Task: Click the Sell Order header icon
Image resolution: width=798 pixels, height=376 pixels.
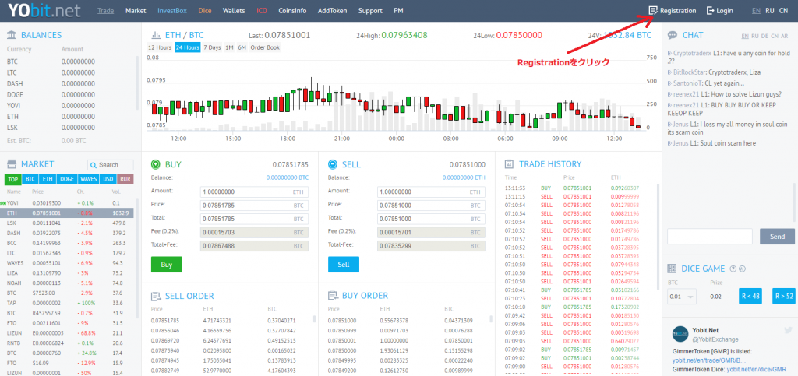Action: click(x=156, y=296)
